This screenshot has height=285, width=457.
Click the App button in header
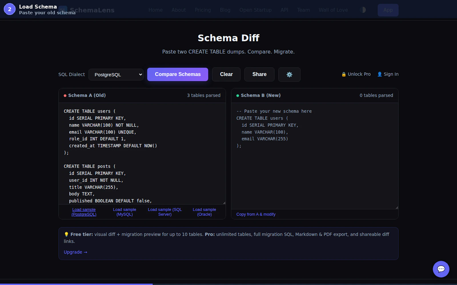(388, 10)
